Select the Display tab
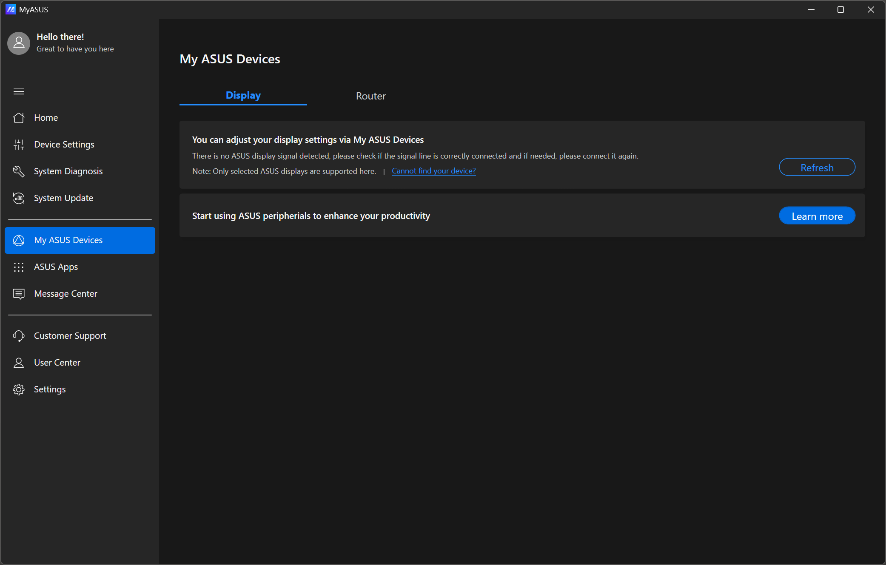Screen dimensions: 886x565 point(243,96)
